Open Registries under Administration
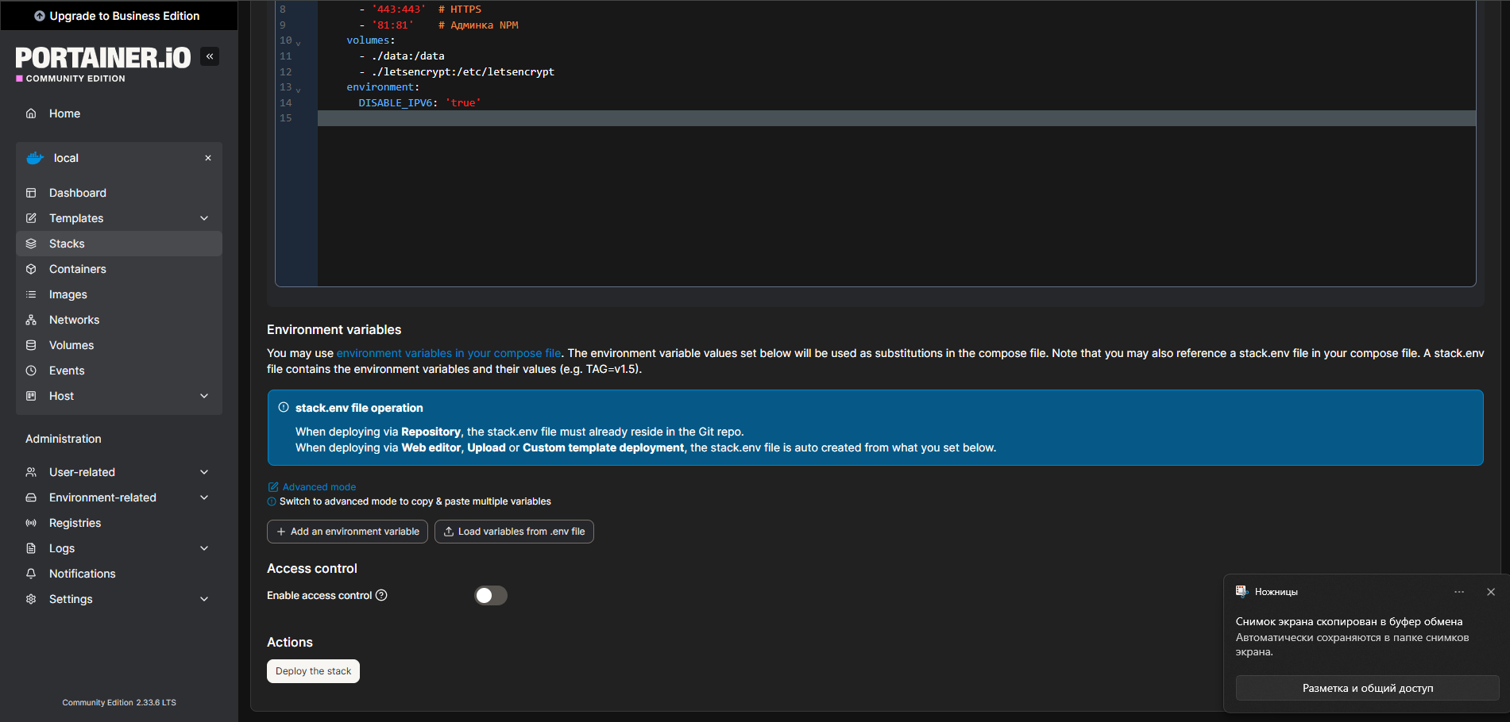The image size is (1510, 722). coord(119,523)
